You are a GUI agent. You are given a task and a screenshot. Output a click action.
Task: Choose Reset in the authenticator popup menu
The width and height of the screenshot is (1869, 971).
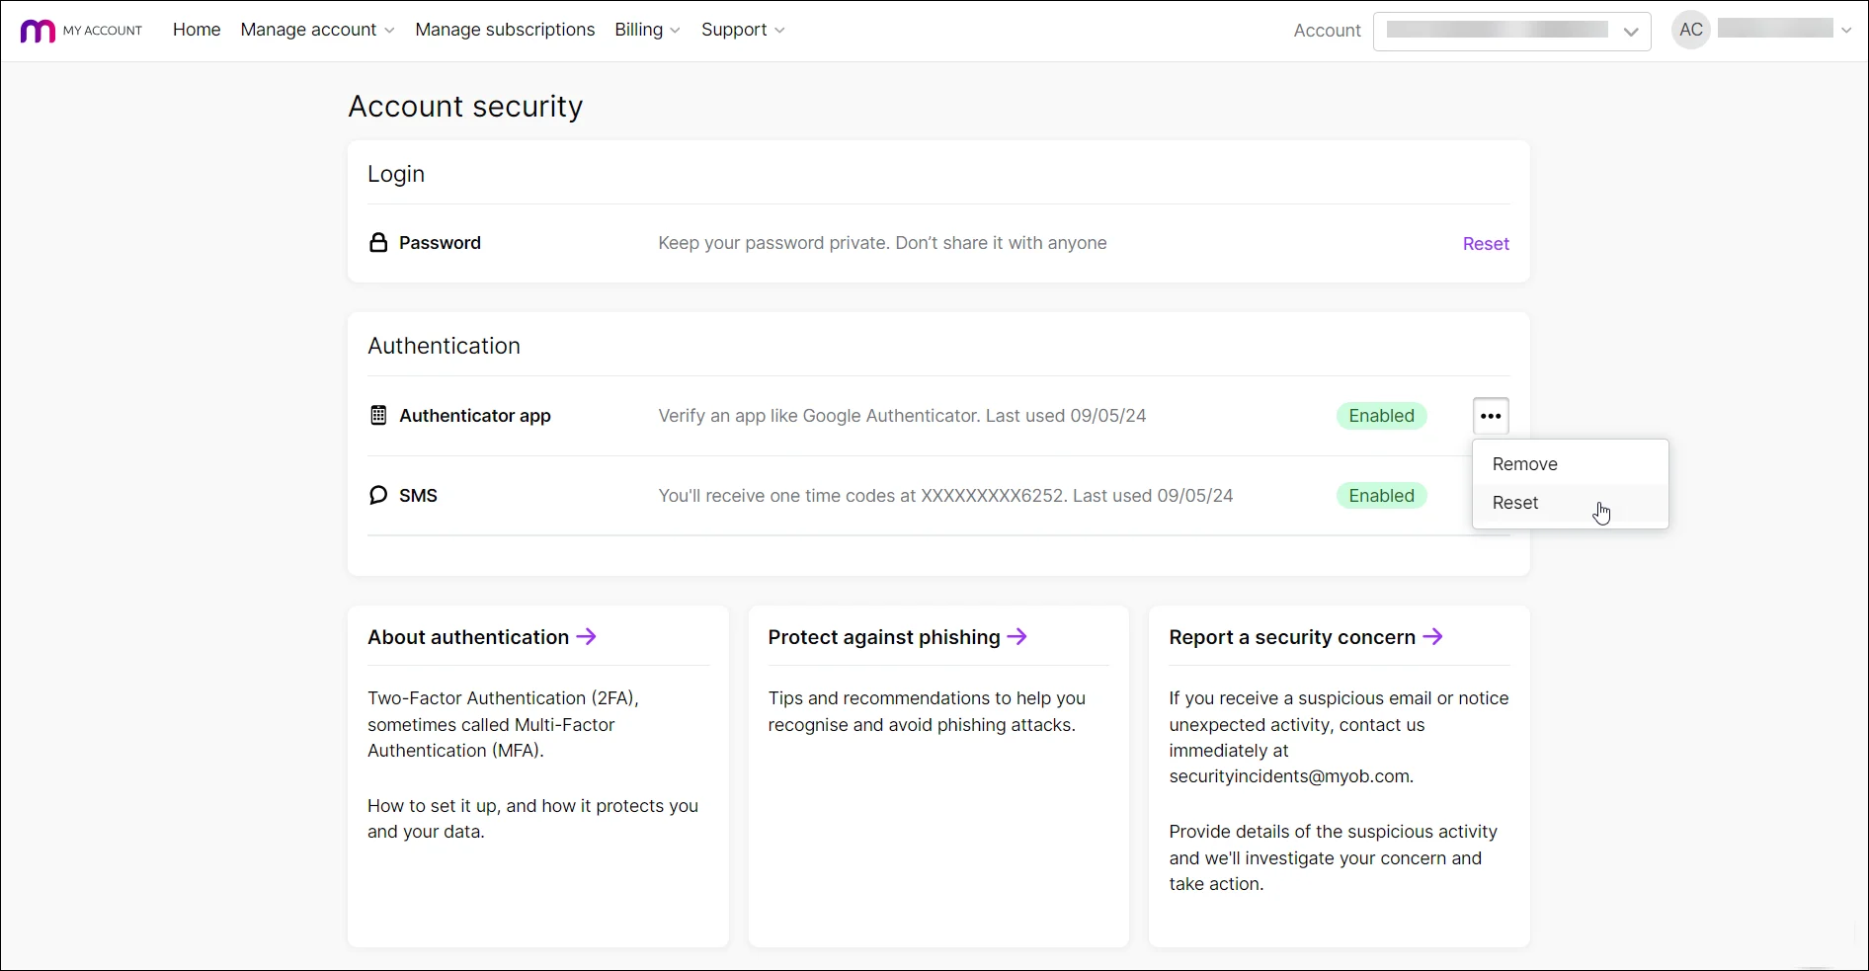pyautogui.click(x=1516, y=503)
